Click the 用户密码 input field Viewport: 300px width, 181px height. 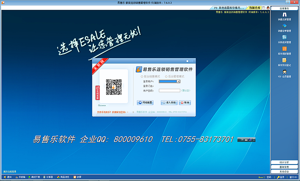tap(169, 90)
